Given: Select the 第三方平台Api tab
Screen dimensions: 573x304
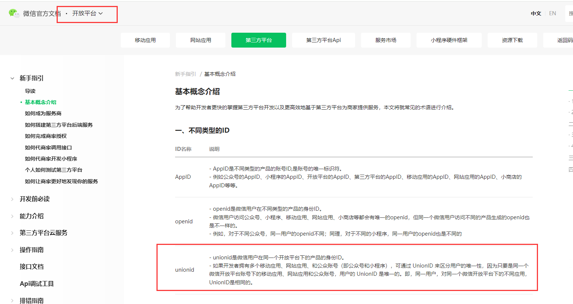Looking at the screenshot, I should pos(323,40).
